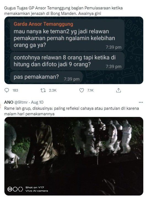Click the 'mau nanya ke teman2' message
The height and width of the screenshot is (198, 146).
[67, 38]
